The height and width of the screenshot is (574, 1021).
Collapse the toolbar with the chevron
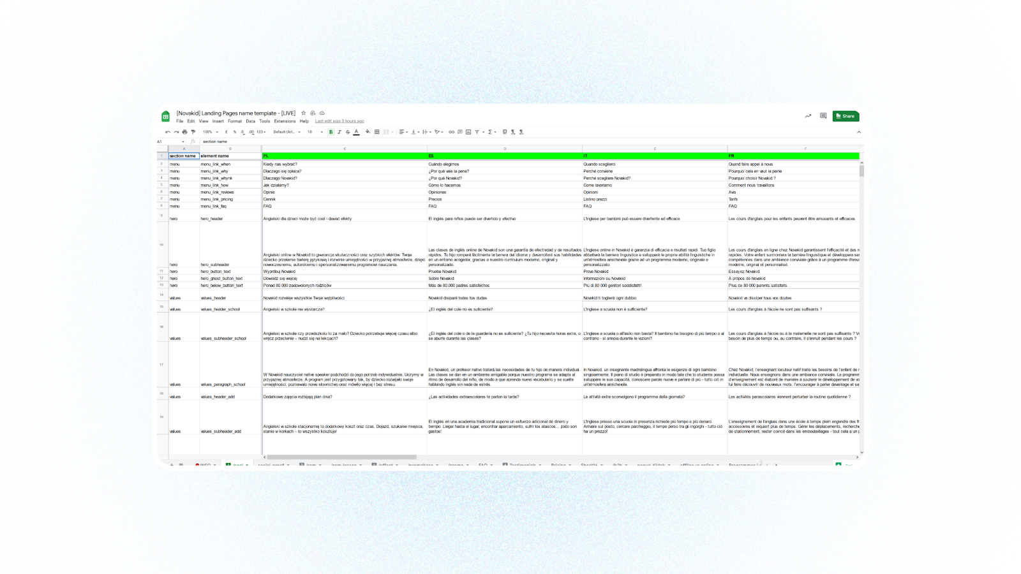pos(859,132)
